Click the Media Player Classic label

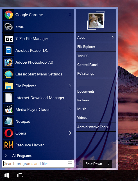pyautogui.click(x=33, y=110)
